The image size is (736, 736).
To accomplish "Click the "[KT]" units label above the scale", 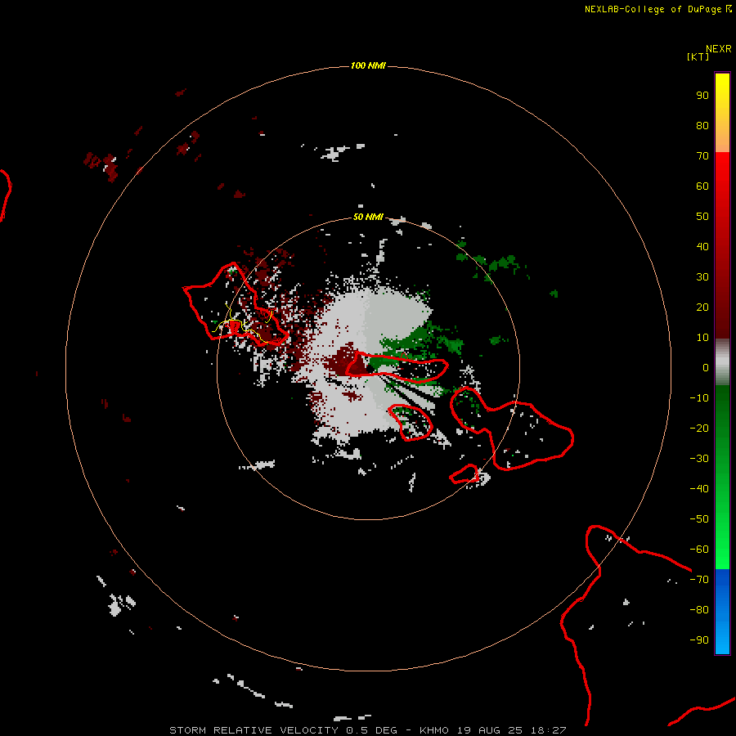I will [x=698, y=56].
